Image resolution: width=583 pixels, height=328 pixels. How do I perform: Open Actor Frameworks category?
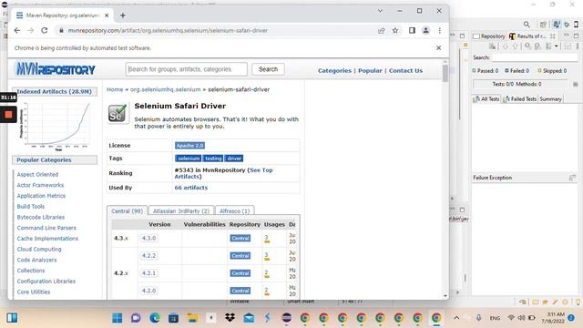pos(40,185)
